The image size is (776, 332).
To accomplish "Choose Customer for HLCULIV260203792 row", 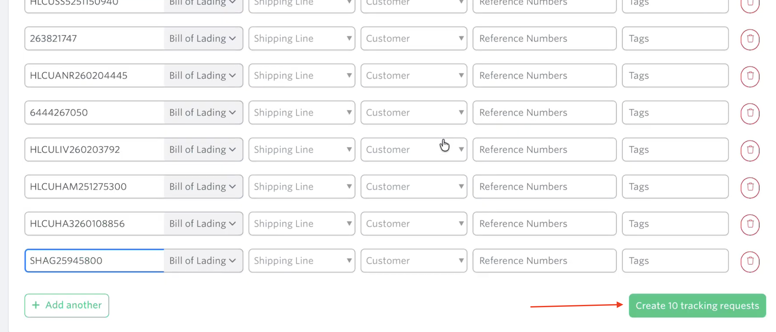I will pyautogui.click(x=414, y=150).
